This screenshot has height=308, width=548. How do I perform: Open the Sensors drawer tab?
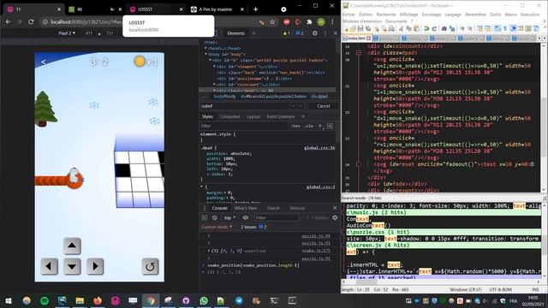click(297, 208)
